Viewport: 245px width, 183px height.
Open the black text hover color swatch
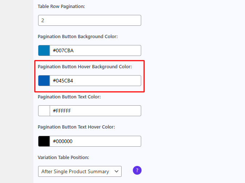[x=44, y=141]
